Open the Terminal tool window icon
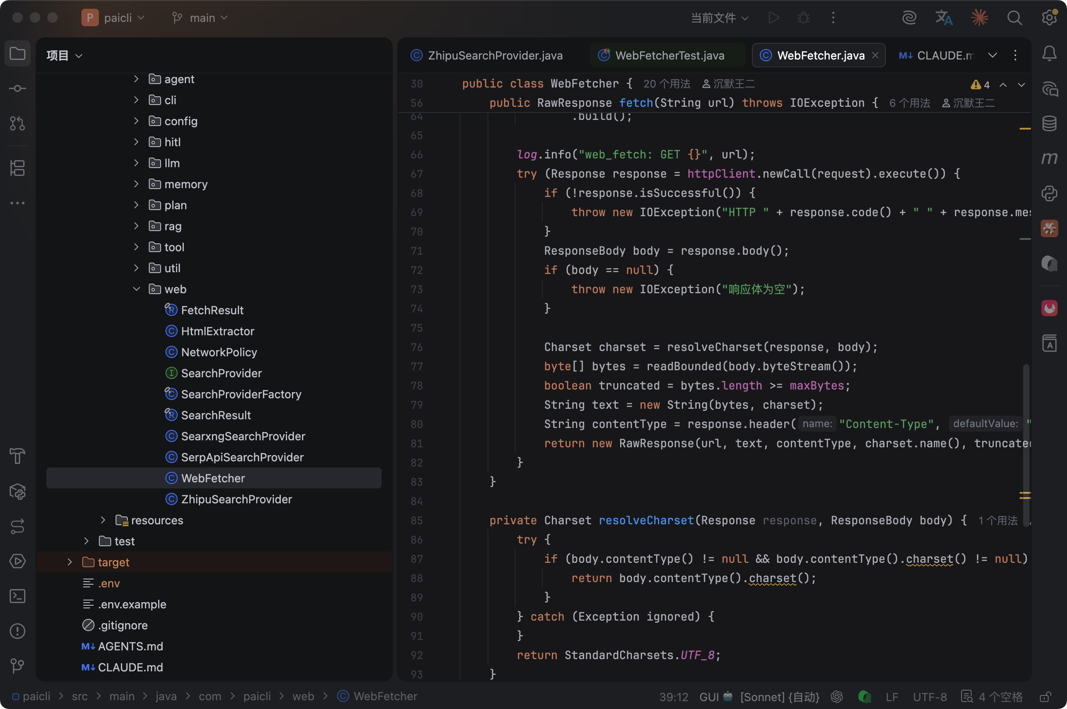 (x=17, y=596)
